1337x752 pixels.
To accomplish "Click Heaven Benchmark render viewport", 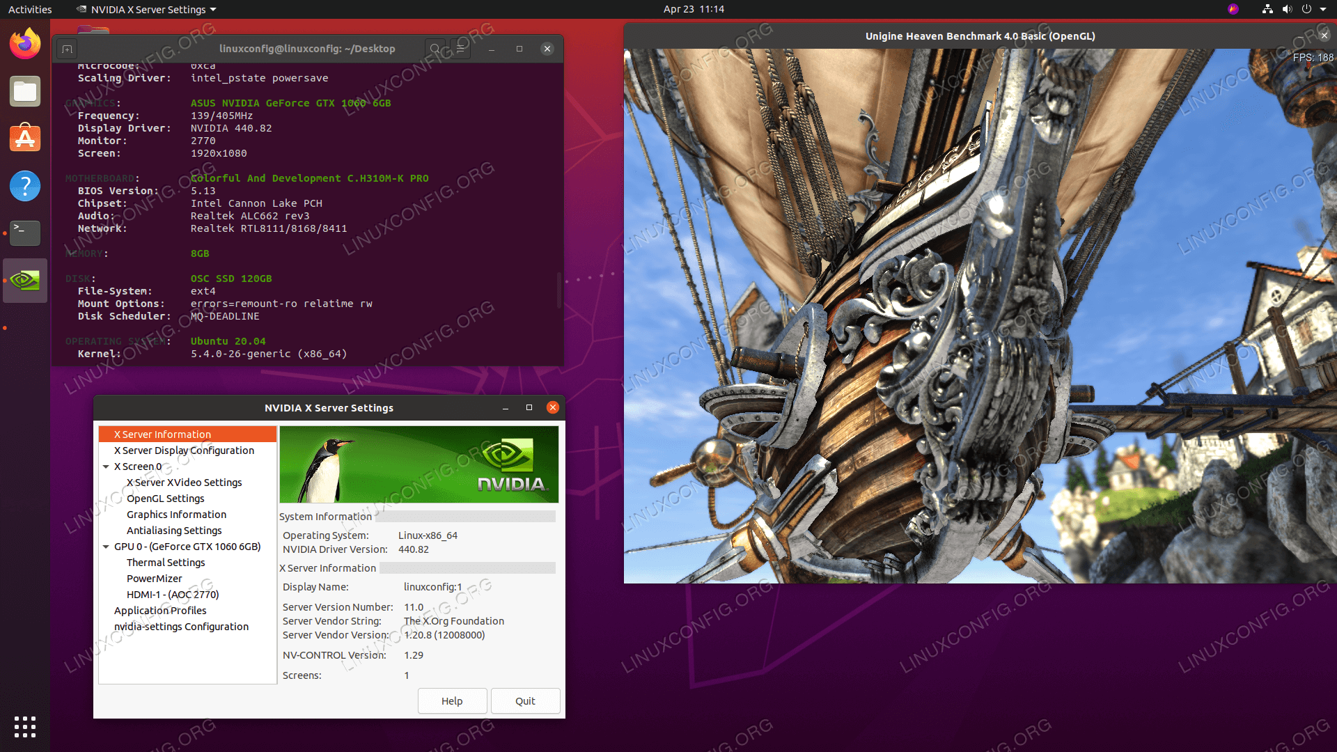I will pyautogui.click(x=980, y=316).
